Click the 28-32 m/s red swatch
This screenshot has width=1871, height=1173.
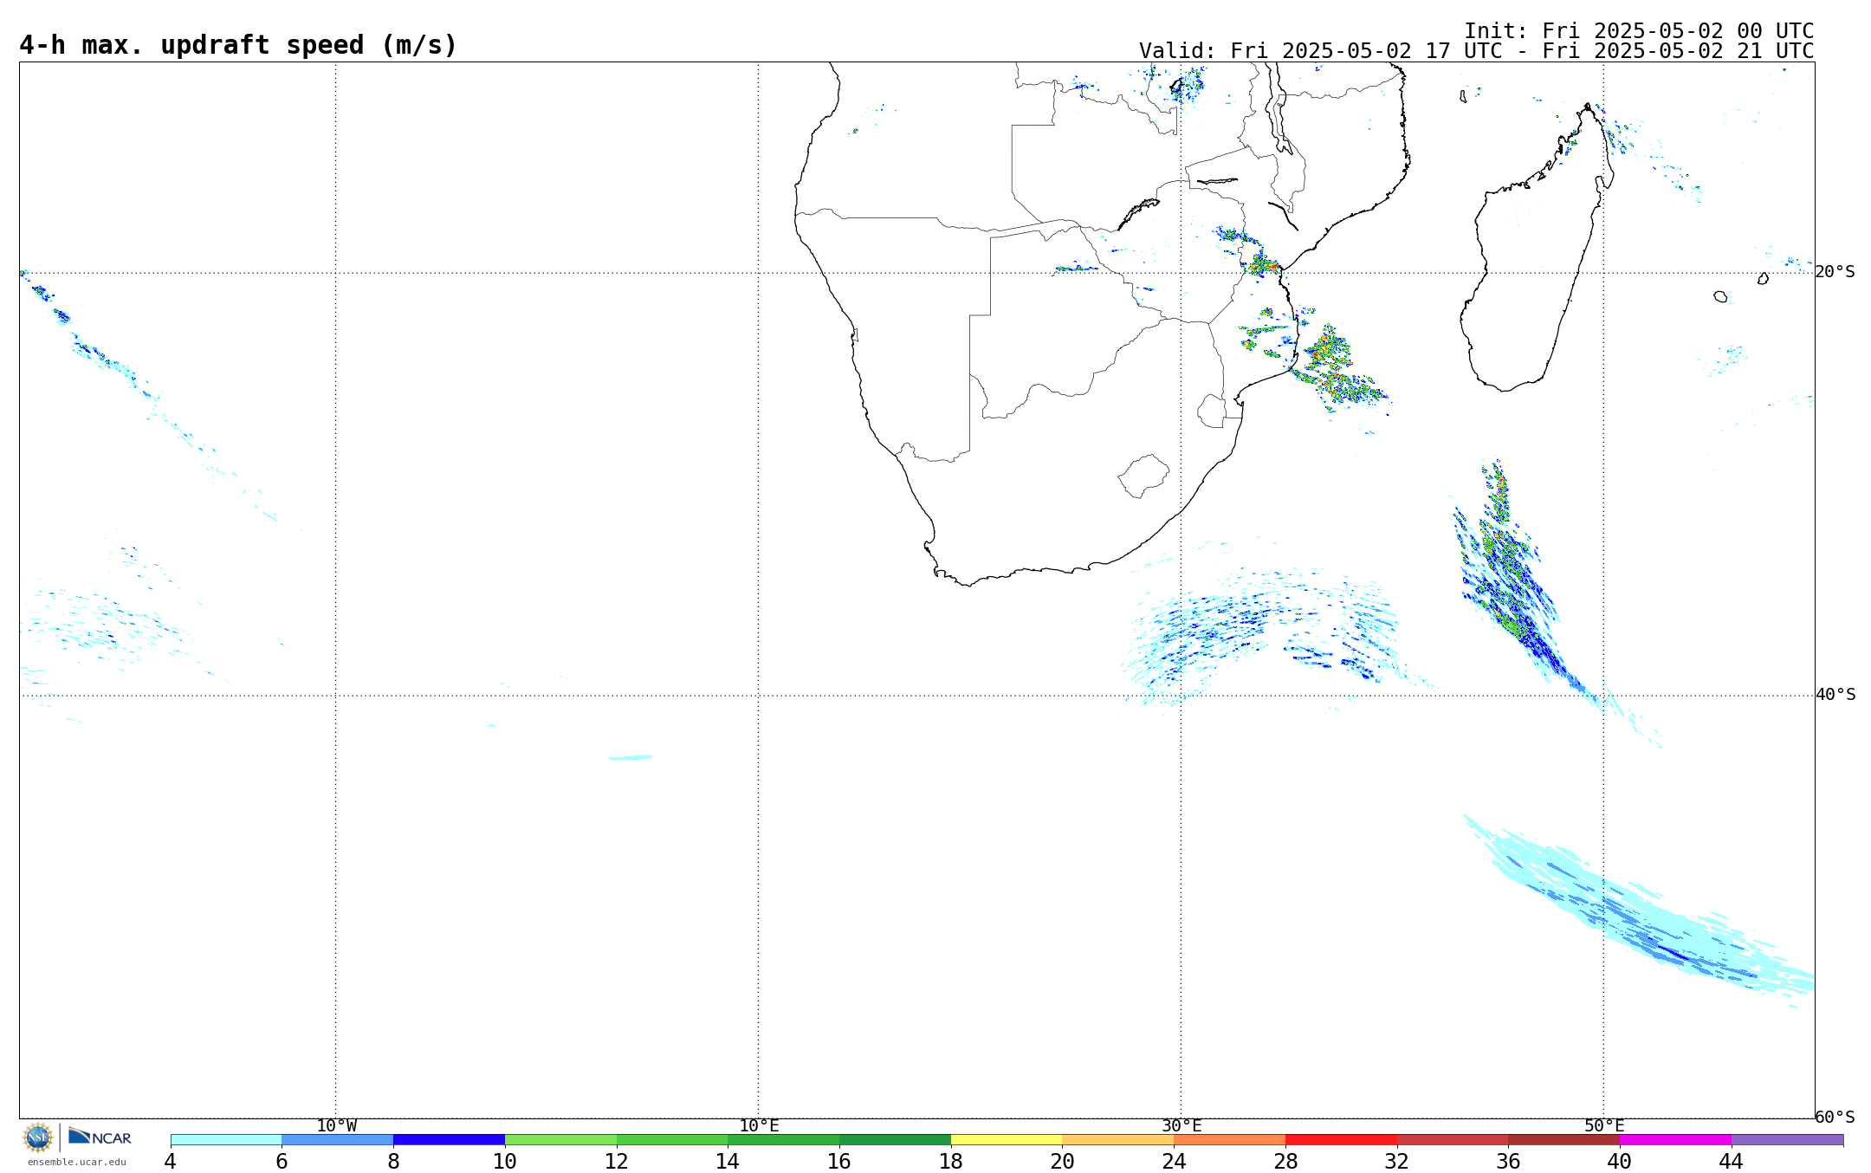tap(1341, 1140)
